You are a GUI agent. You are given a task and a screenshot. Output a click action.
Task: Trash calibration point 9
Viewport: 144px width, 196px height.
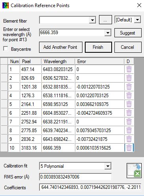pos(129,139)
